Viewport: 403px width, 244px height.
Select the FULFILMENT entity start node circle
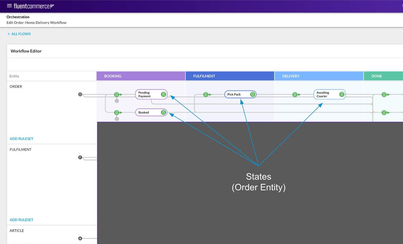point(80,157)
